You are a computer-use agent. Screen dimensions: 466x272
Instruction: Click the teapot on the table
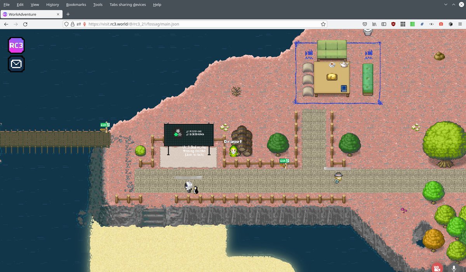[x=344, y=64]
